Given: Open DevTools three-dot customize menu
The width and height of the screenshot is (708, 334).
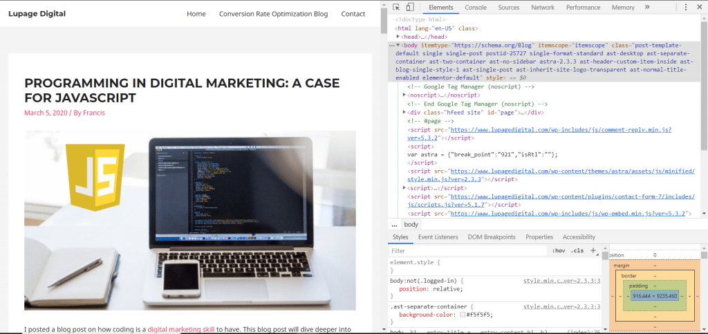Looking at the screenshot, I should [x=686, y=7].
